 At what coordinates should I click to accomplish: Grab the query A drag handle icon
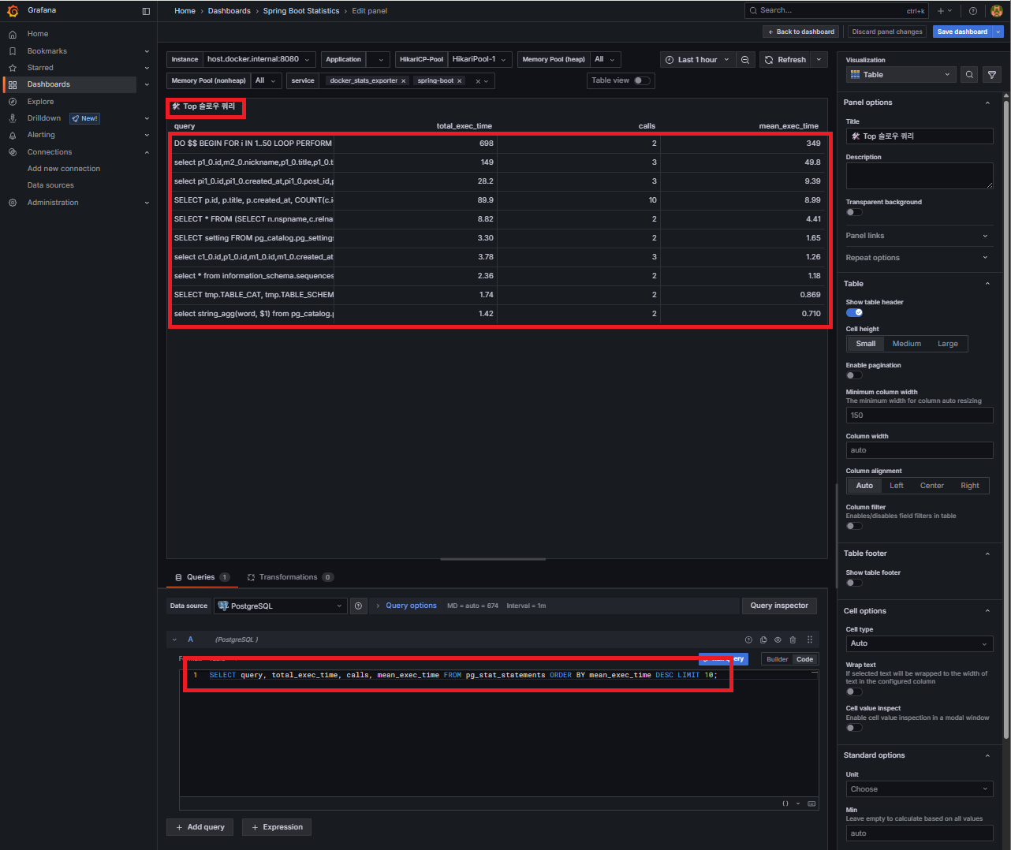(810, 639)
